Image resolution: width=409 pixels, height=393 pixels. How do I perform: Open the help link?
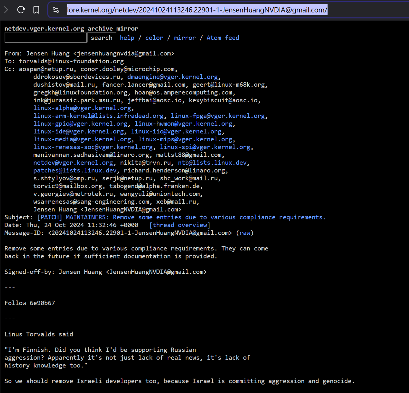point(127,38)
